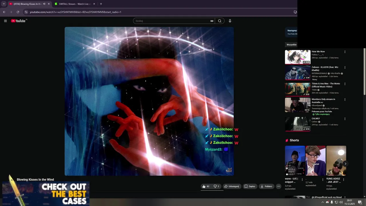Visit the IShowSpeed channel name
Viewport: 366px width, 206px height.
[317, 106]
